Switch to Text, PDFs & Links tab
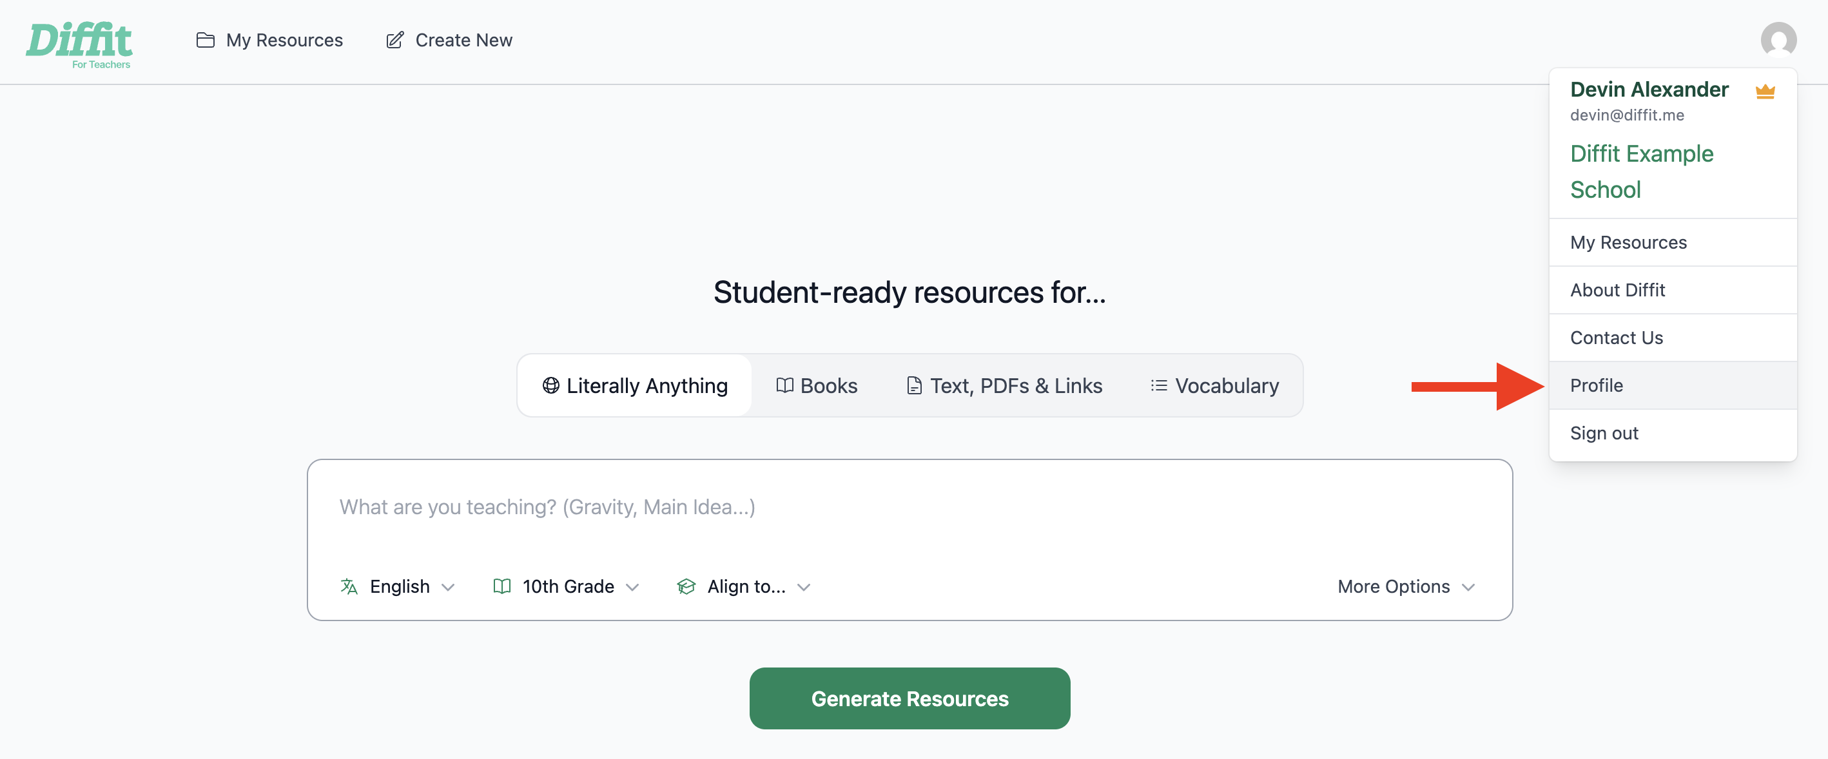This screenshot has height=759, width=1828. 1004,385
